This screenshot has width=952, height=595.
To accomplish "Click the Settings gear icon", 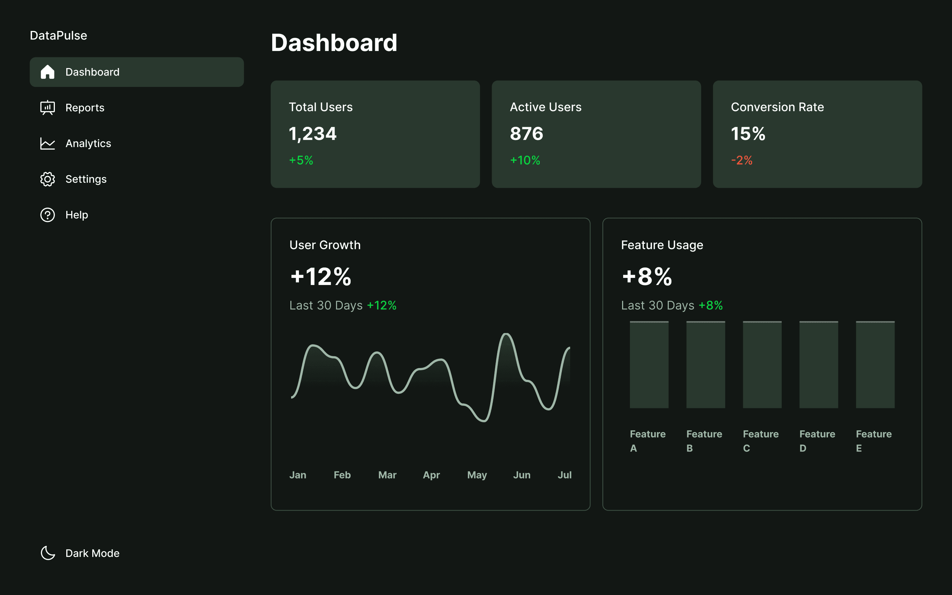I will [x=48, y=180].
